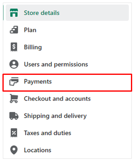Click the delivery truck icon
134x161 pixels.
coord(14,116)
